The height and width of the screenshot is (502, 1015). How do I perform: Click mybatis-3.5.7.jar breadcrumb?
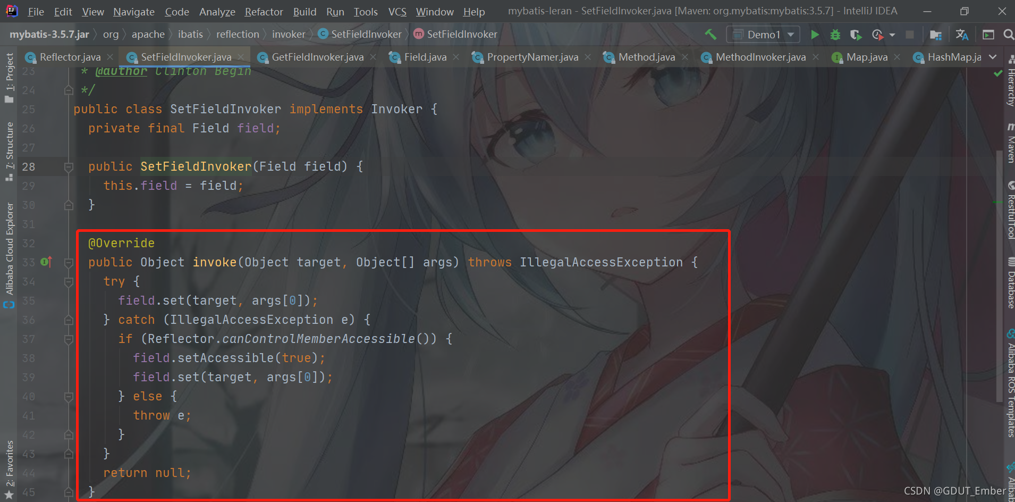(49, 35)
